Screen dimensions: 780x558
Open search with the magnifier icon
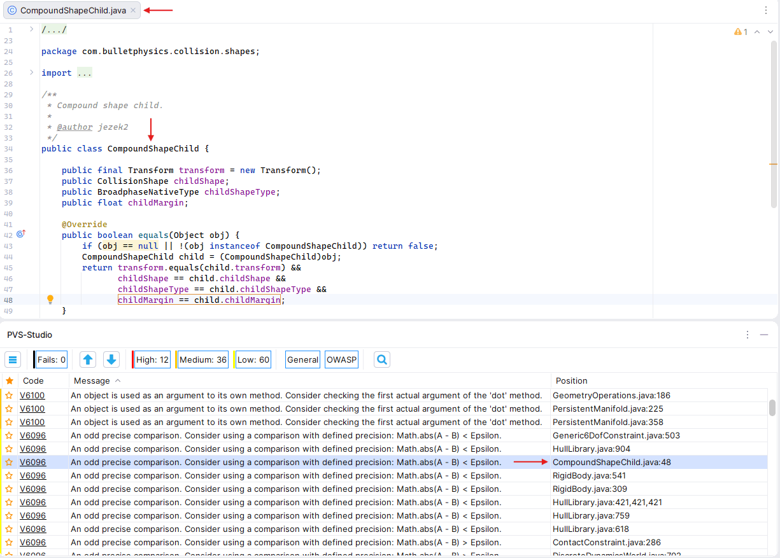[x=382, y=359]
